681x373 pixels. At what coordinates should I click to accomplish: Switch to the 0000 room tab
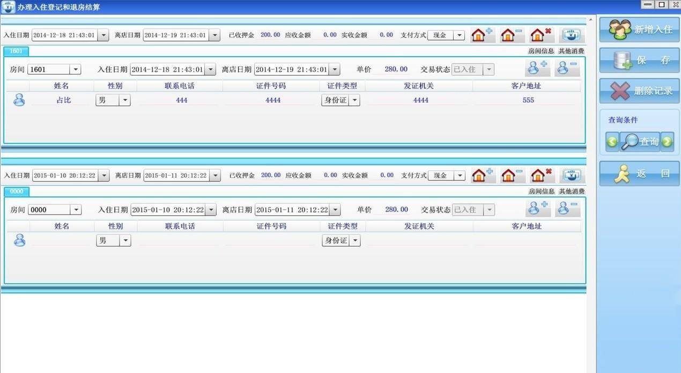pos(17,192)
